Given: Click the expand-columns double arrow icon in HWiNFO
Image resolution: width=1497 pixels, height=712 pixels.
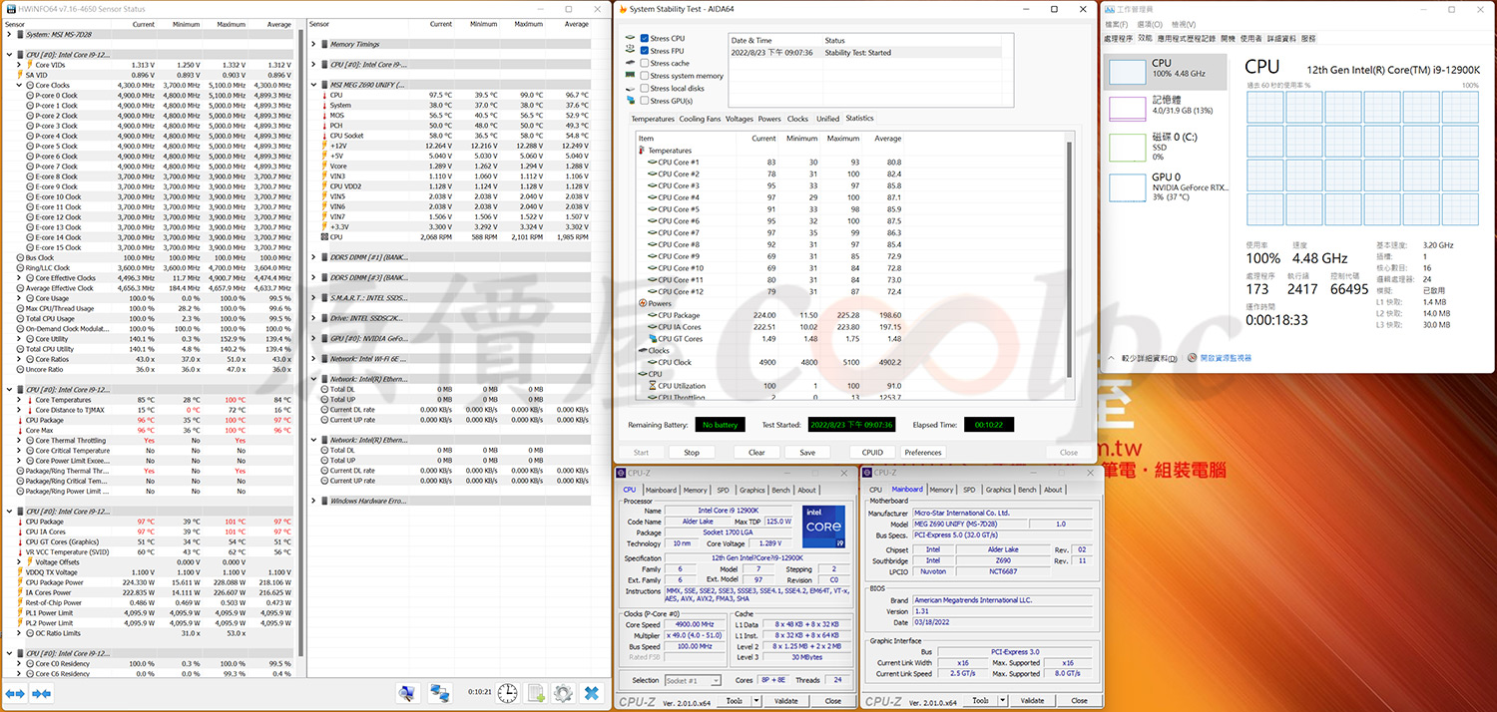Looking at the screenshot, I should pyautogui.click(x=15, y=693).
